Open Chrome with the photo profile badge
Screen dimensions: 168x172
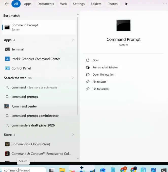(134, 169)
